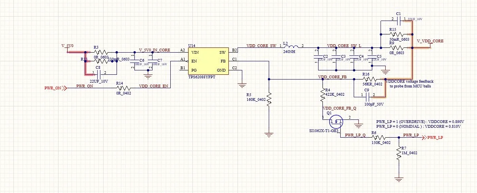The image size is (477, 193).
Task: Select the C8 capacitor symbol
Action: pos(99,74)
